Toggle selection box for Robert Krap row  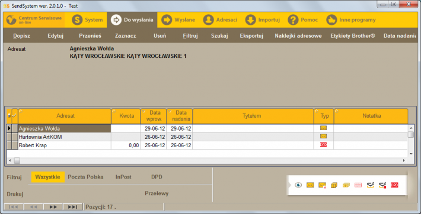pos(15,145)
